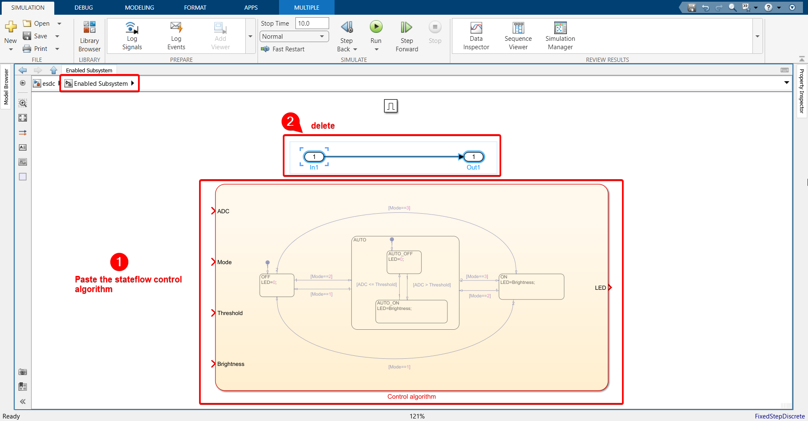Select the Zoom tool in the canvas palette
This screenshot has height=421, width=808.
[x=23, y=103]
